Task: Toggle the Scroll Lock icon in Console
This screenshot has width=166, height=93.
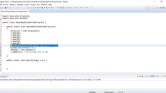Action: click(147, 76)
